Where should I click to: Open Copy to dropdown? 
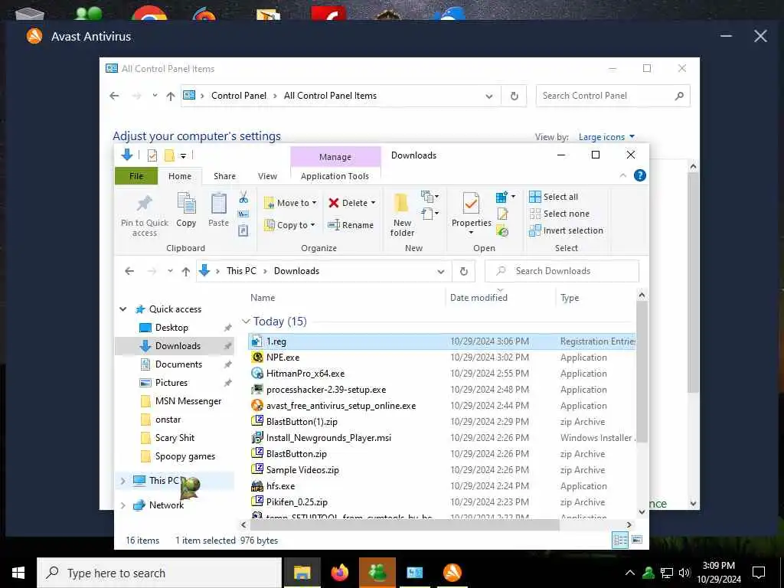[x=289, y=225]
